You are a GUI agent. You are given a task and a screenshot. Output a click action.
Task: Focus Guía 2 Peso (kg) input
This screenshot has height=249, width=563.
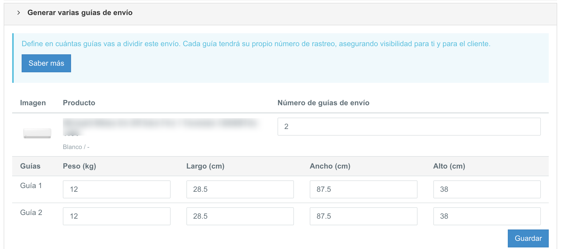tap(116, 216)
